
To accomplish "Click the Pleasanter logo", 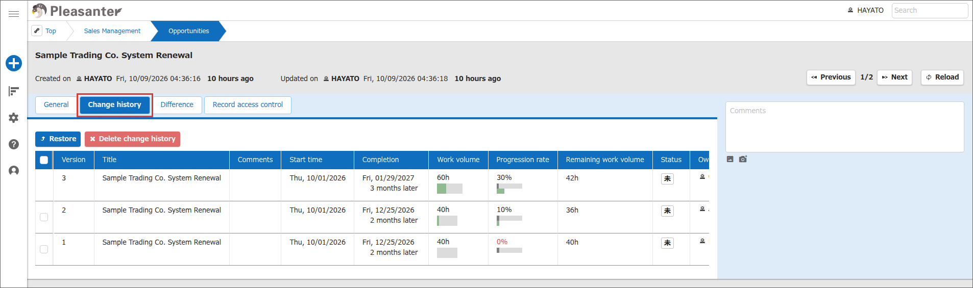I will 77,11.
